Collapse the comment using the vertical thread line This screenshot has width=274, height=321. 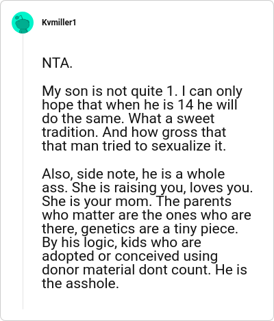(23, 171)
